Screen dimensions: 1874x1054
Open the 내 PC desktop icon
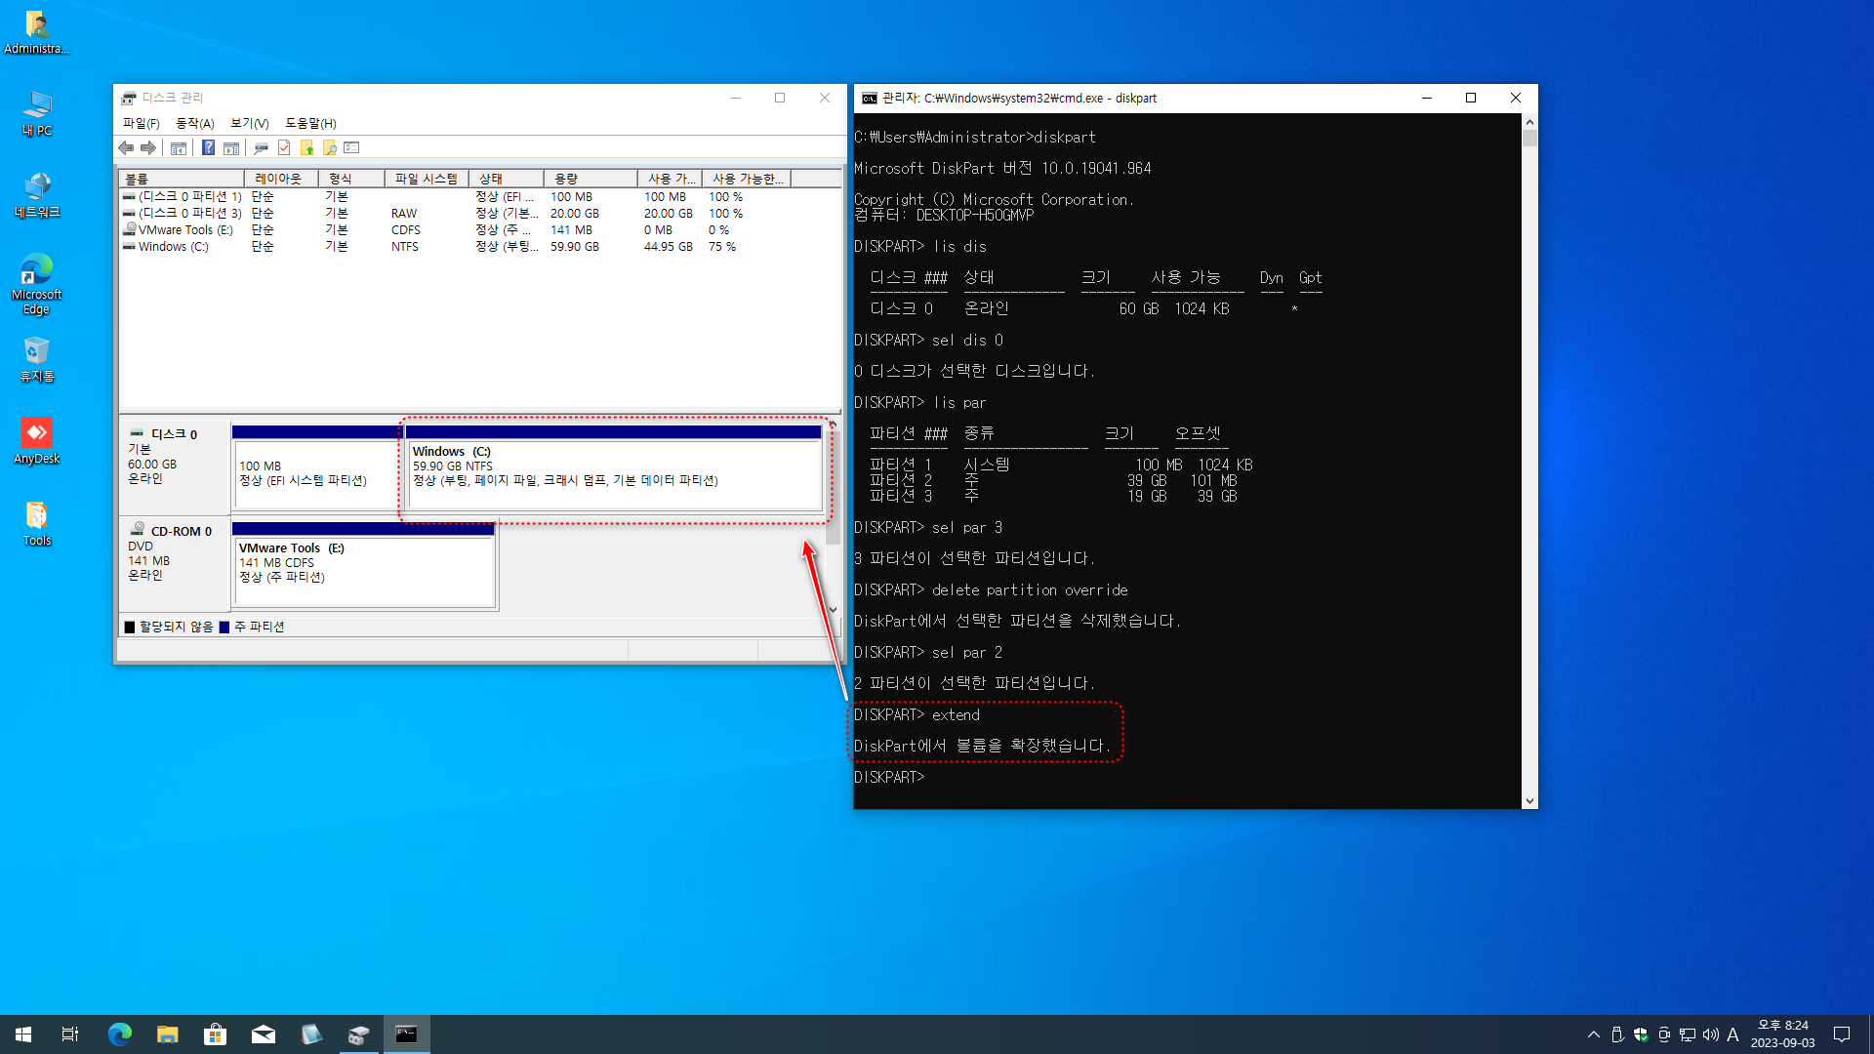coord(36,114)
